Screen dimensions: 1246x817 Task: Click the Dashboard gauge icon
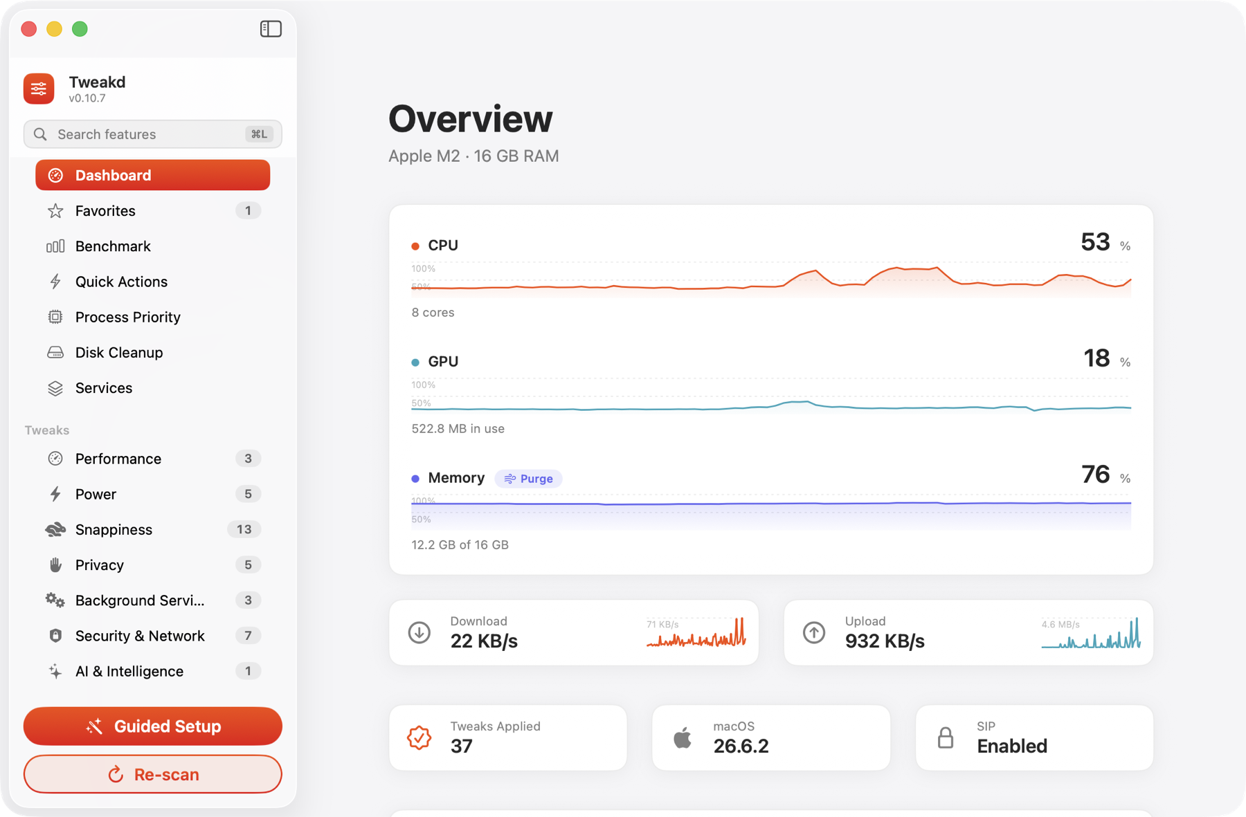(x=55, y=176)
